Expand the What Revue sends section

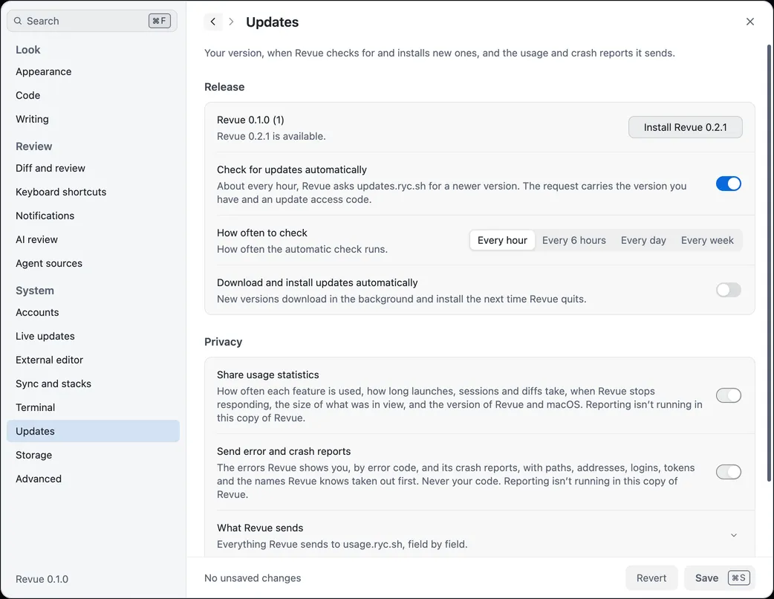pos(734,535)
